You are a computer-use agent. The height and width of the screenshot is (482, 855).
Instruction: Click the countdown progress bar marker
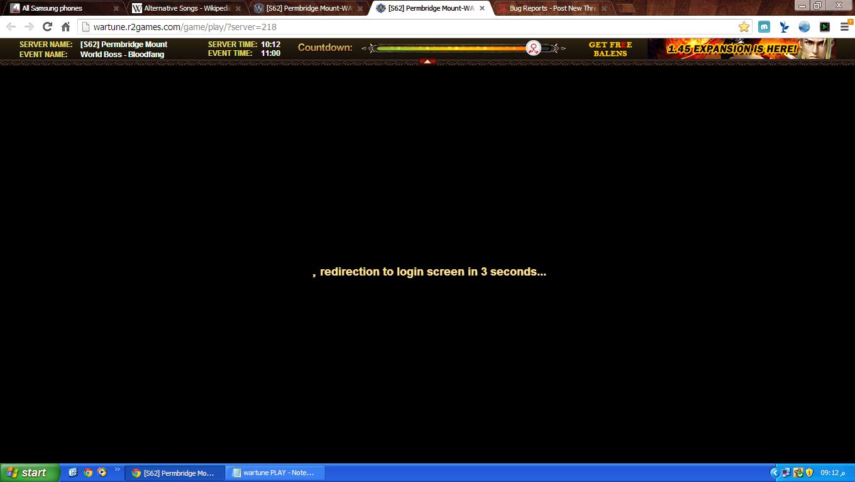(533, 48)
